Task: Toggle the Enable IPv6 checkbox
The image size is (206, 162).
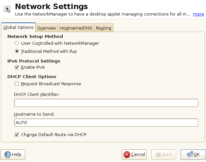Action: [x=17, y=67]
